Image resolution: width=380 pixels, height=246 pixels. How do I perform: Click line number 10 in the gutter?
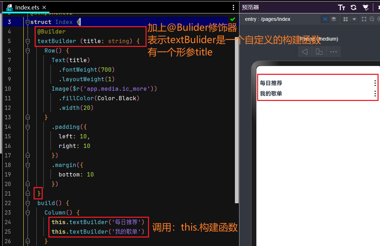(x=8, y=89)
